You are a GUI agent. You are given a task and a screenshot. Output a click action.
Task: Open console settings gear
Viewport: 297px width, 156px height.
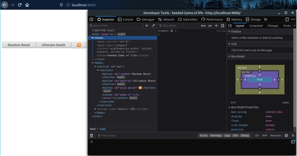click(286, 136)
